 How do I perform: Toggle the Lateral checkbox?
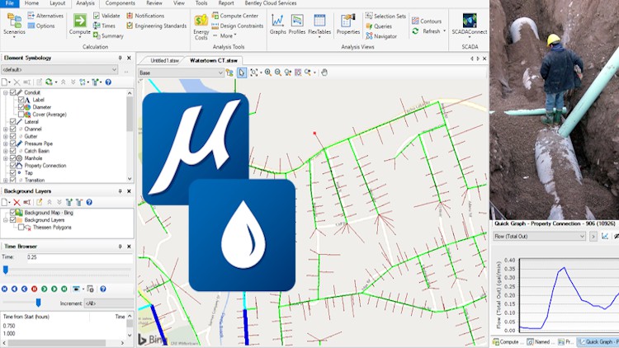pyautogui.click(x=13, y=121)
